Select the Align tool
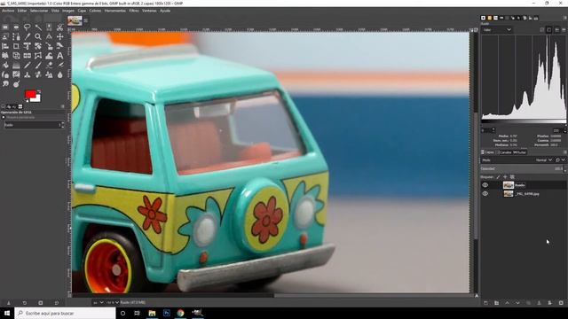Screen dimensions: 568x319 pyautogui.click(x=5, y=46)
